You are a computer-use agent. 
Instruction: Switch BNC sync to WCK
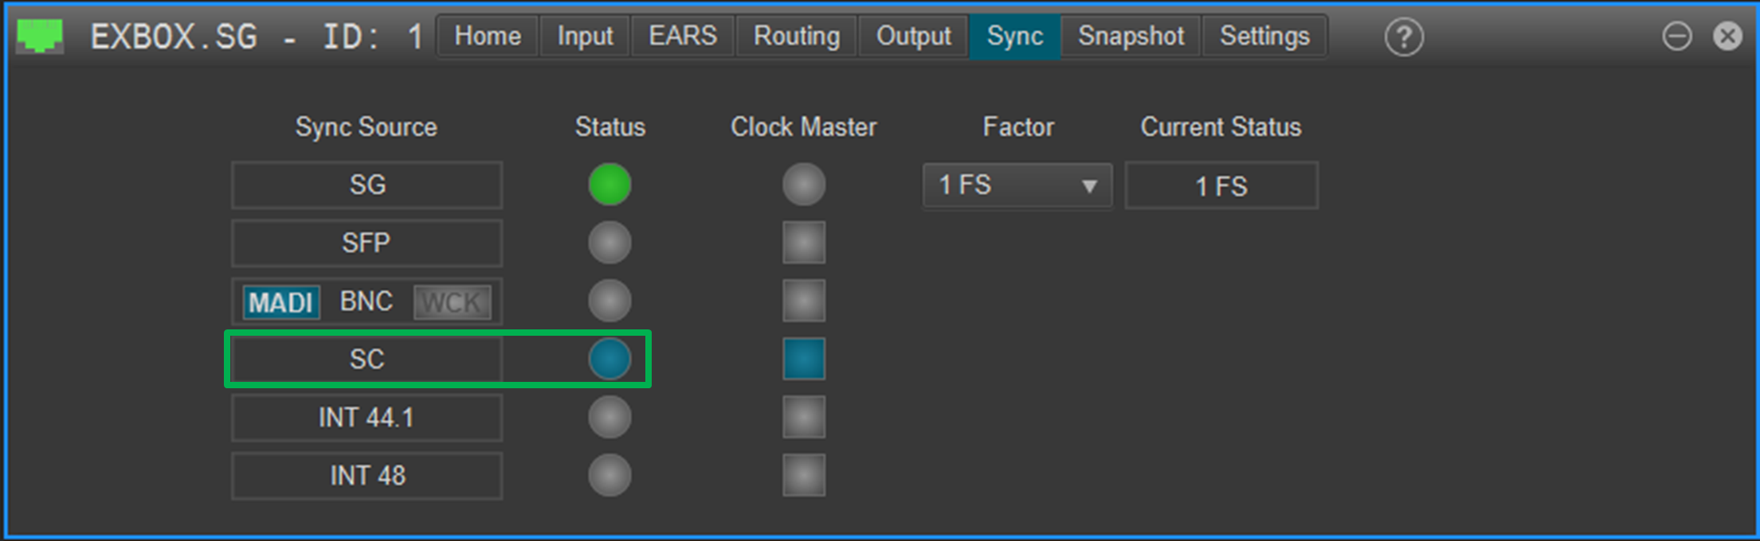(452, 302)
